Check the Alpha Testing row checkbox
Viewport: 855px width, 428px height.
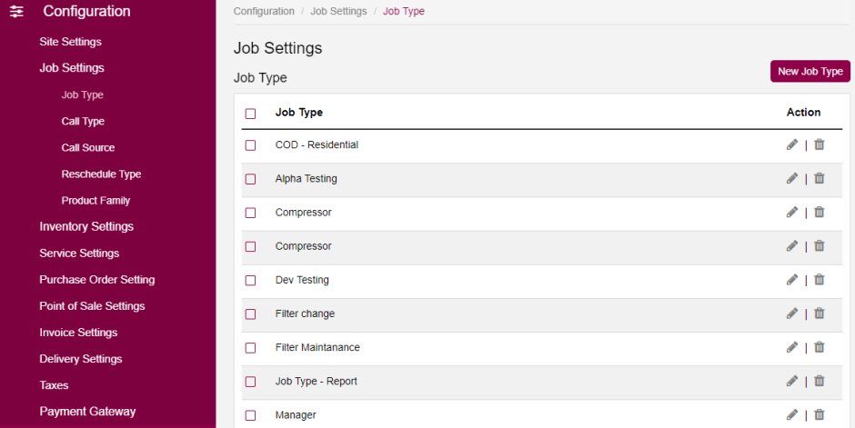click(251, 179)
